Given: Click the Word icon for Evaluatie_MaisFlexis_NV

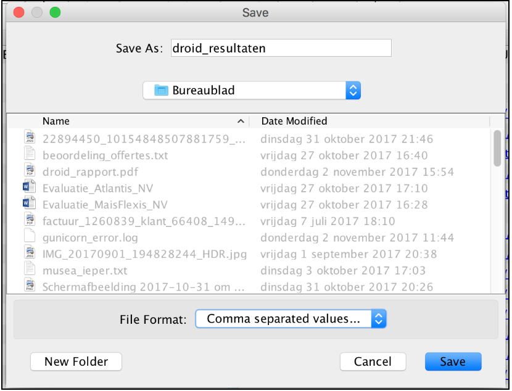Looking at the screenshot, I should pos(29,204).
